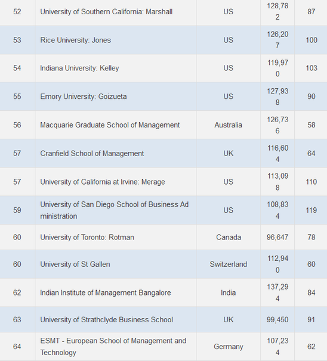This screenshot has width=327, height=361.
Task: Click Cranfield School of Management name
Action: (x=92, y=153)
